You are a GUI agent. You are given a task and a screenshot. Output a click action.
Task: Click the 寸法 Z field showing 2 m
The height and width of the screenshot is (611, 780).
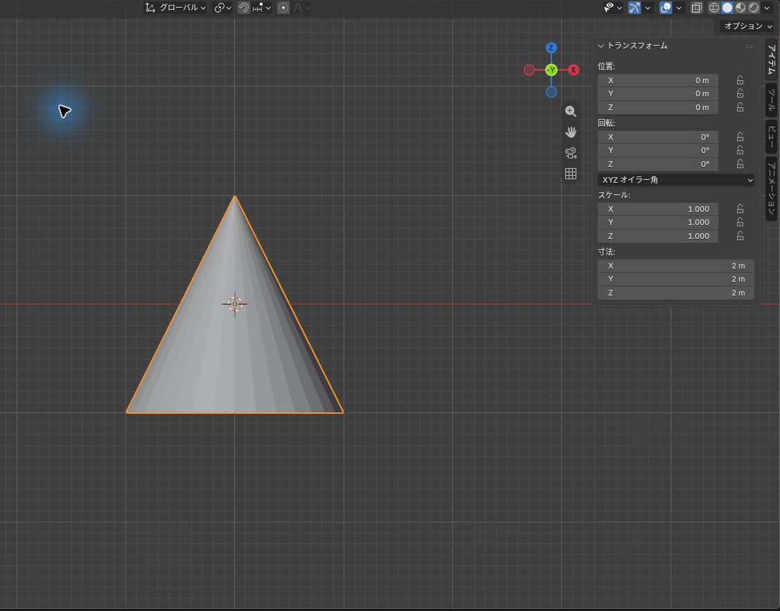tap(676, 293)
